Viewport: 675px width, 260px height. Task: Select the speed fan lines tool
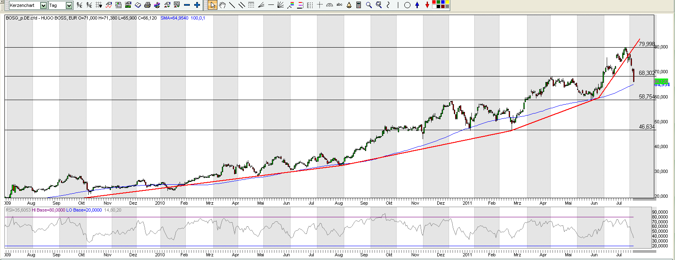point(261,5)
